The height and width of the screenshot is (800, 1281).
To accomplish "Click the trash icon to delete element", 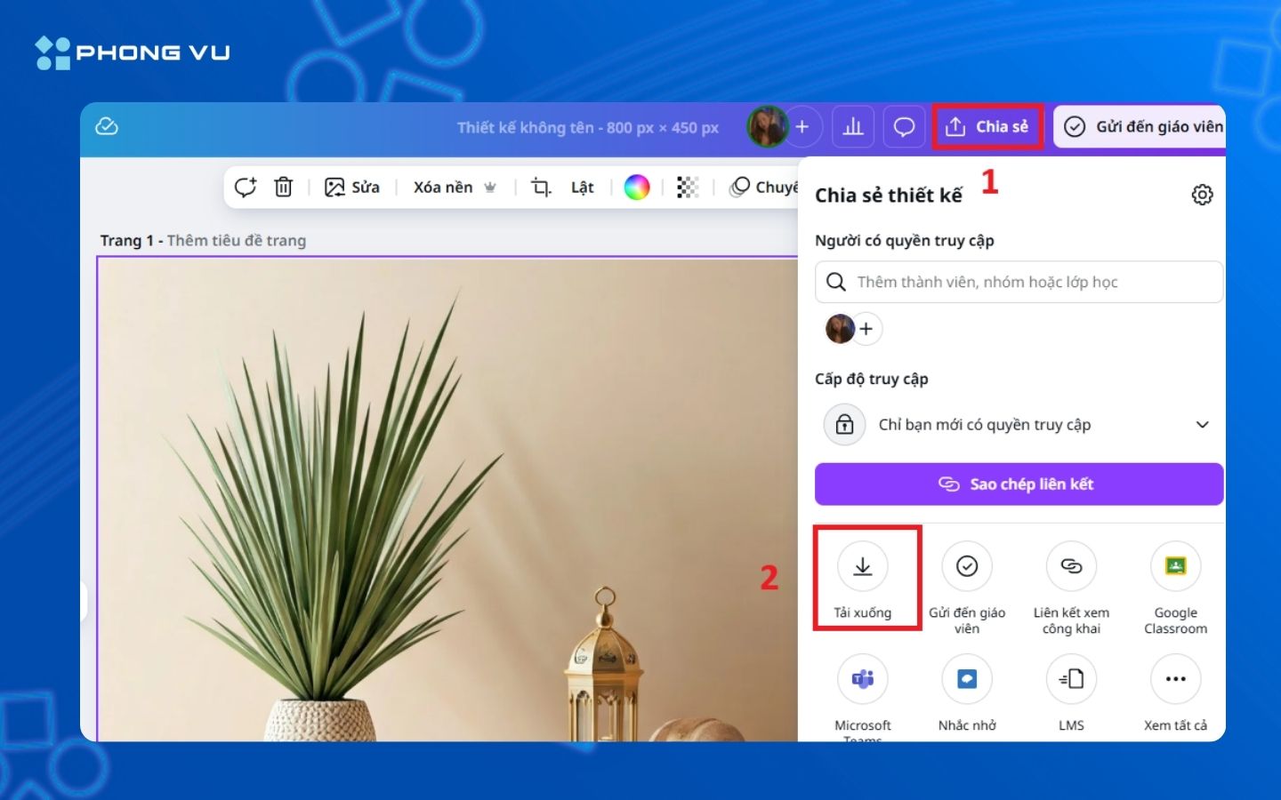I will pos(284,187).
